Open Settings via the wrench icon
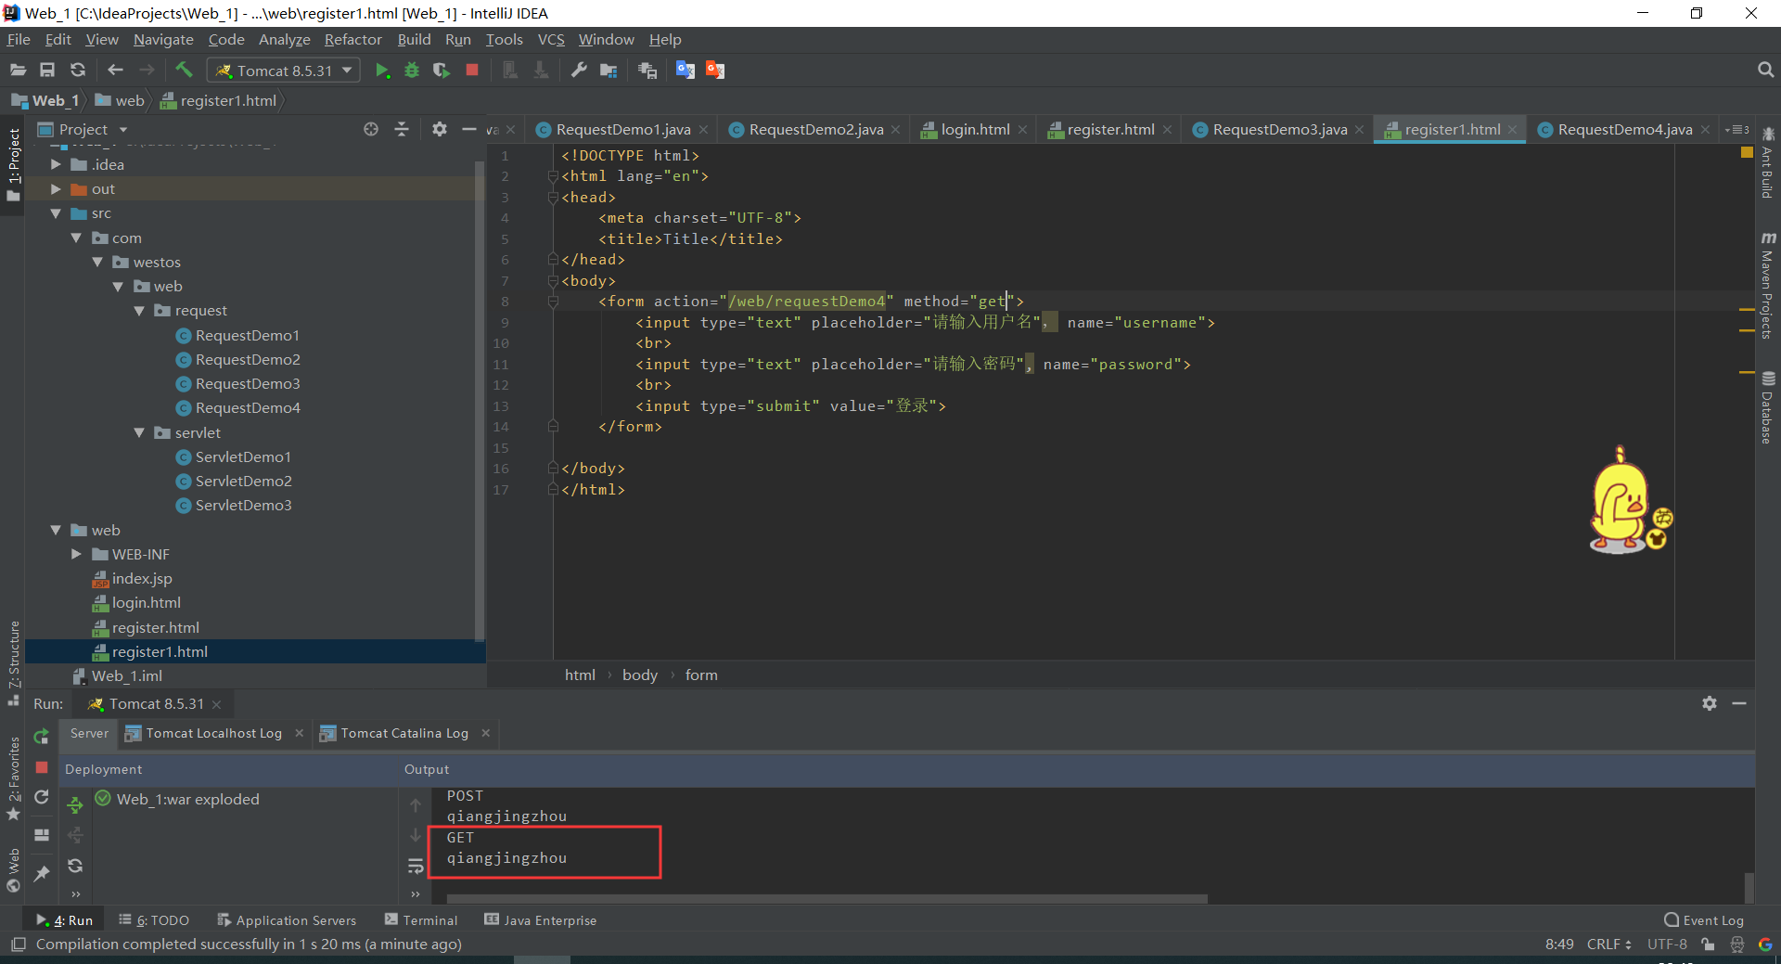 [x=579, y=71]
